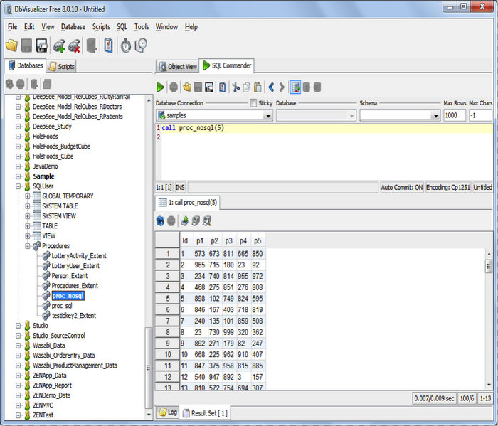Cut text using scissors icon

[235, 87]
